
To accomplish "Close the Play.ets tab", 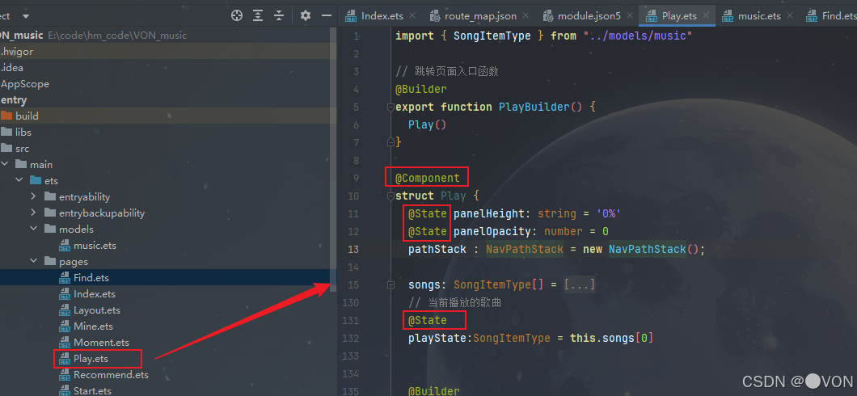I will point(706,16).
